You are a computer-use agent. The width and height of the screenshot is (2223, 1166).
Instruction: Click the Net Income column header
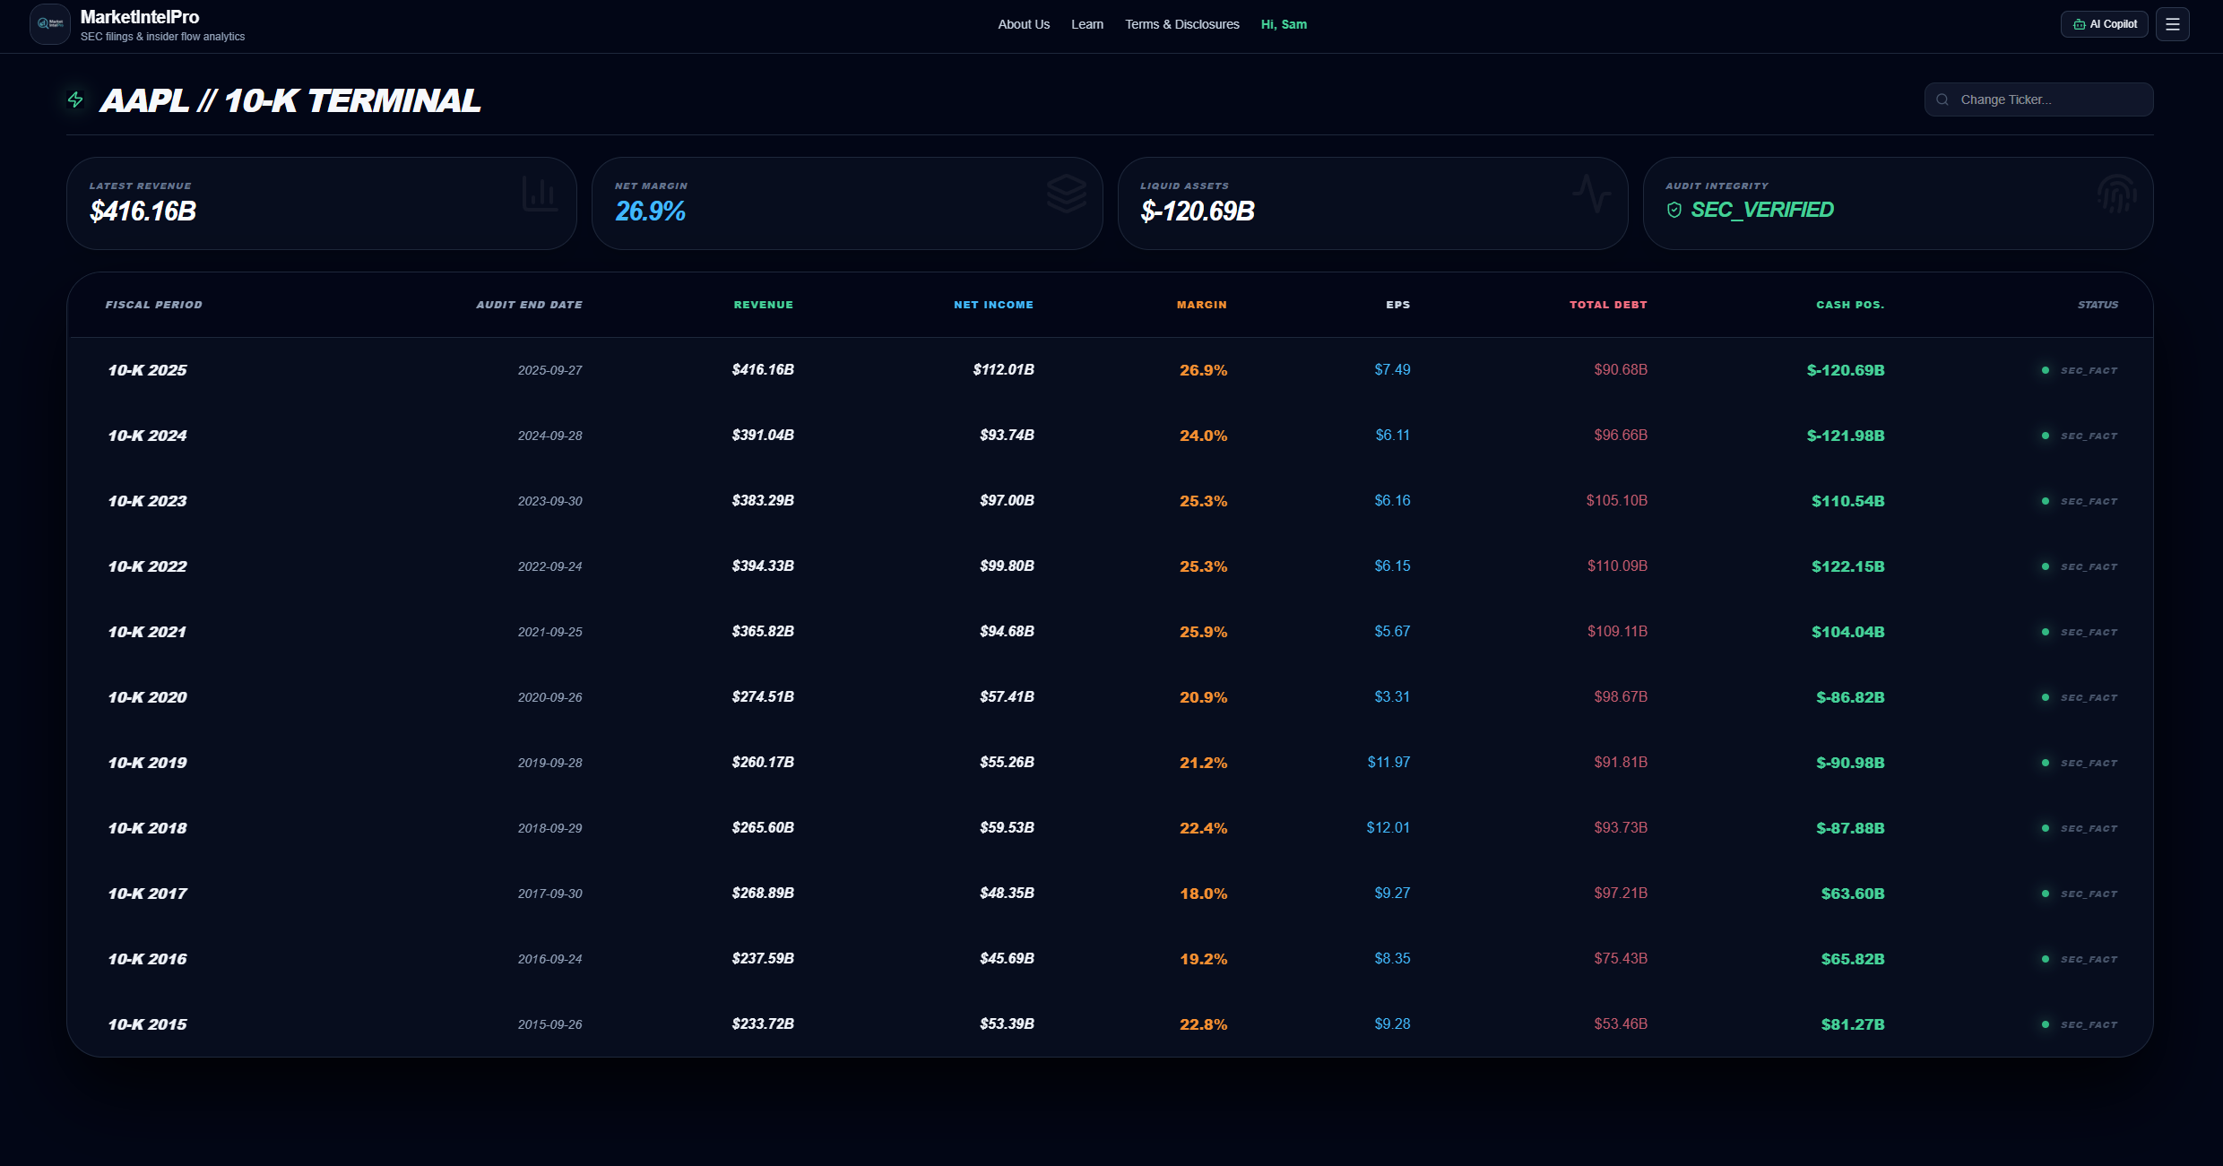993,305
